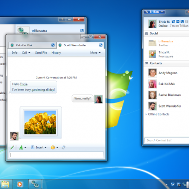
Task: Click the Search Contact List field
Action: 167,140
